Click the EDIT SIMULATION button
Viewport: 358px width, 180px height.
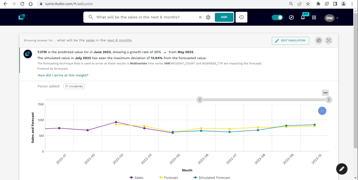pyautogui.click(x=290, y=41)
